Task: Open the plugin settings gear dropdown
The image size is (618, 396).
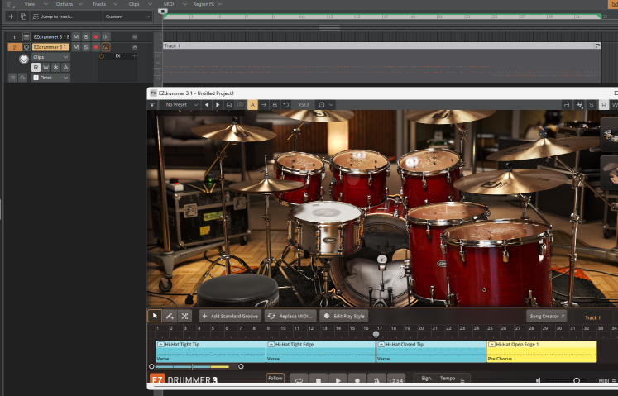Action: [x=326, y=105]
